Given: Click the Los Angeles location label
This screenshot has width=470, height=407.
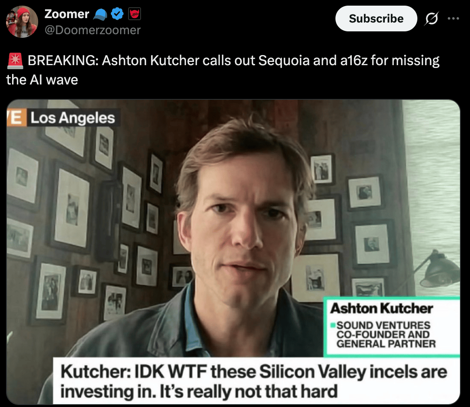Looking at the screenshot, I should tap(73, 118).
